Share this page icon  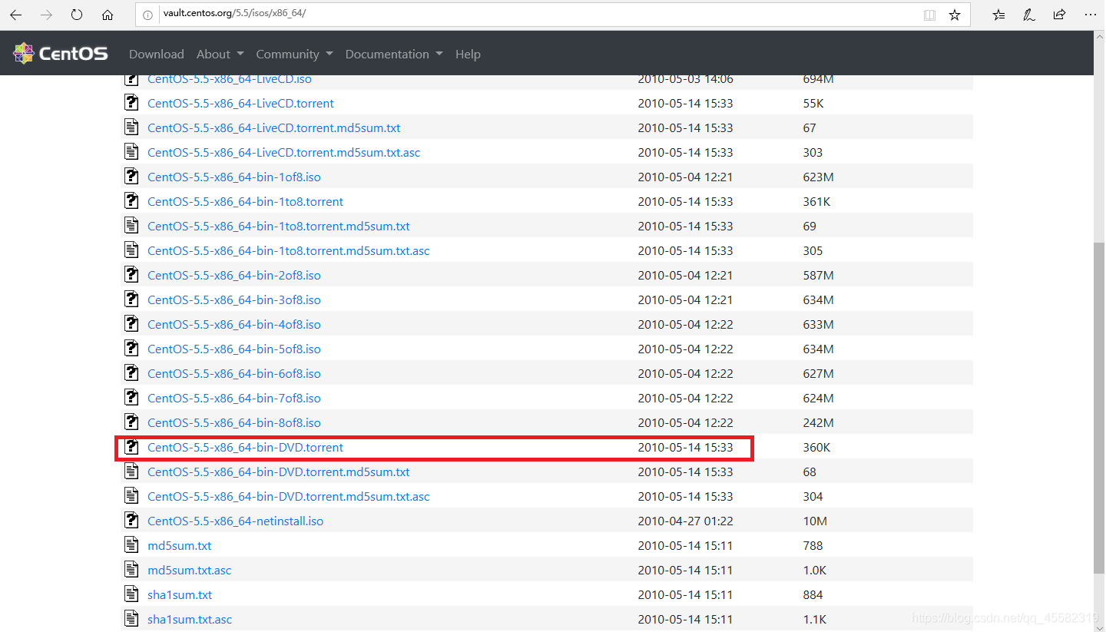pos(1060,15)
